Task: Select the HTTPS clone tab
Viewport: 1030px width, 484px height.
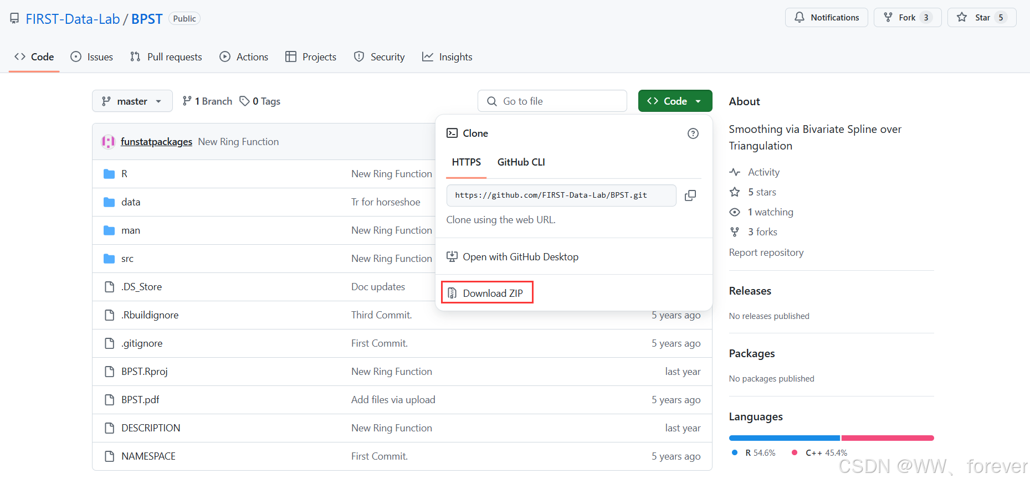Action: pyautogui.click(x=467, y=162)
